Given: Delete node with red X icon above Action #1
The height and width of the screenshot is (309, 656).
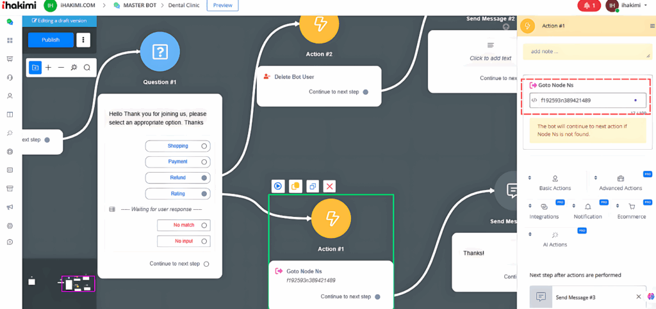Looking at the screenshot, I should [x=329, y=186].
